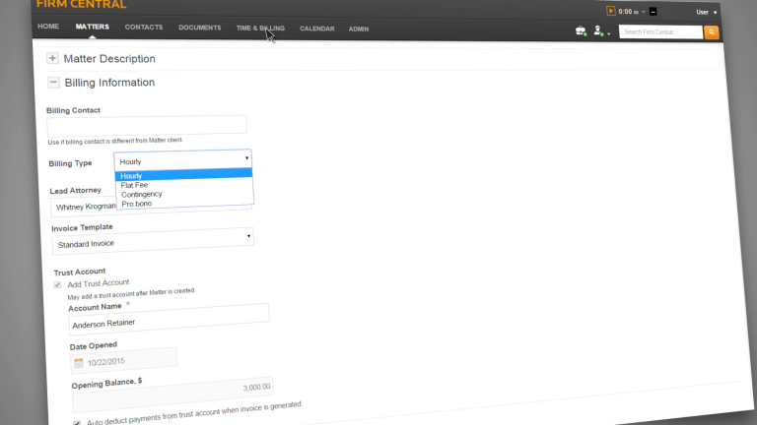Toggle the Add Trust Account checkbox
The width and height of the screenshot is (757, 425).
tap(57, 284)
